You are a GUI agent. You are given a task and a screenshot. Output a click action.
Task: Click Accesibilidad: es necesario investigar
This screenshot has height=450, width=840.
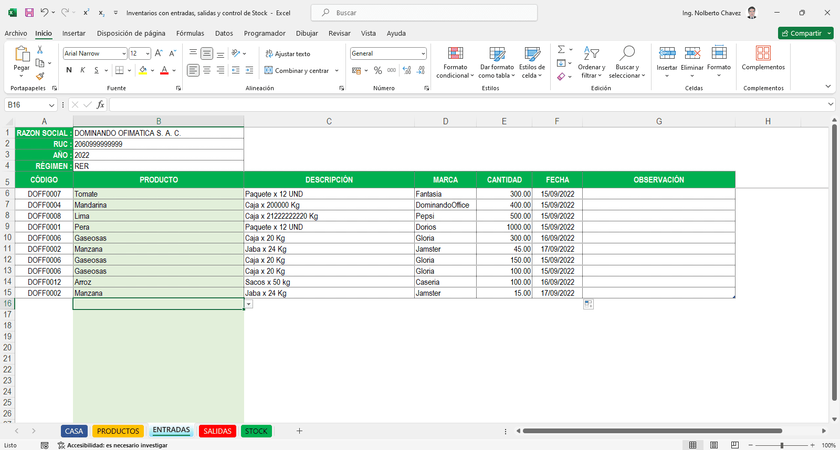pyautogui.click(x=113, y=445)
